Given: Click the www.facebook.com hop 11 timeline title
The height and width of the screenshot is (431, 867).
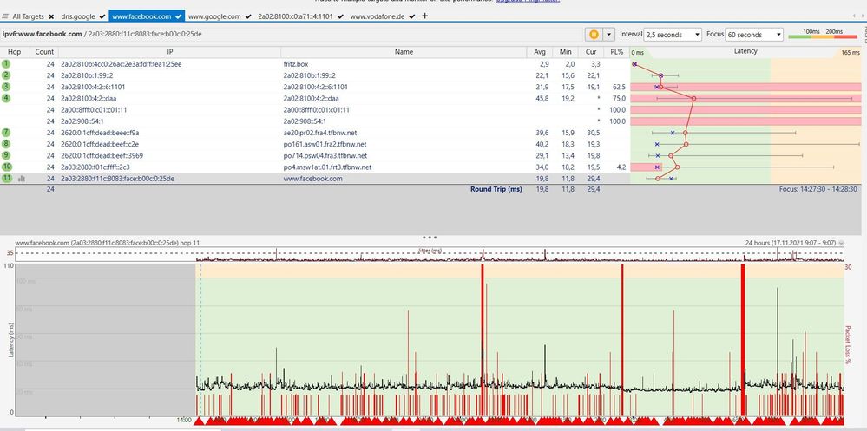Looking at the screenshot, I should tap(108, 243).
